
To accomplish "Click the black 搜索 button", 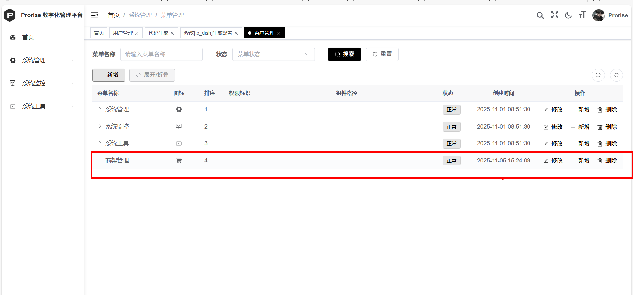I will (344, 54).
